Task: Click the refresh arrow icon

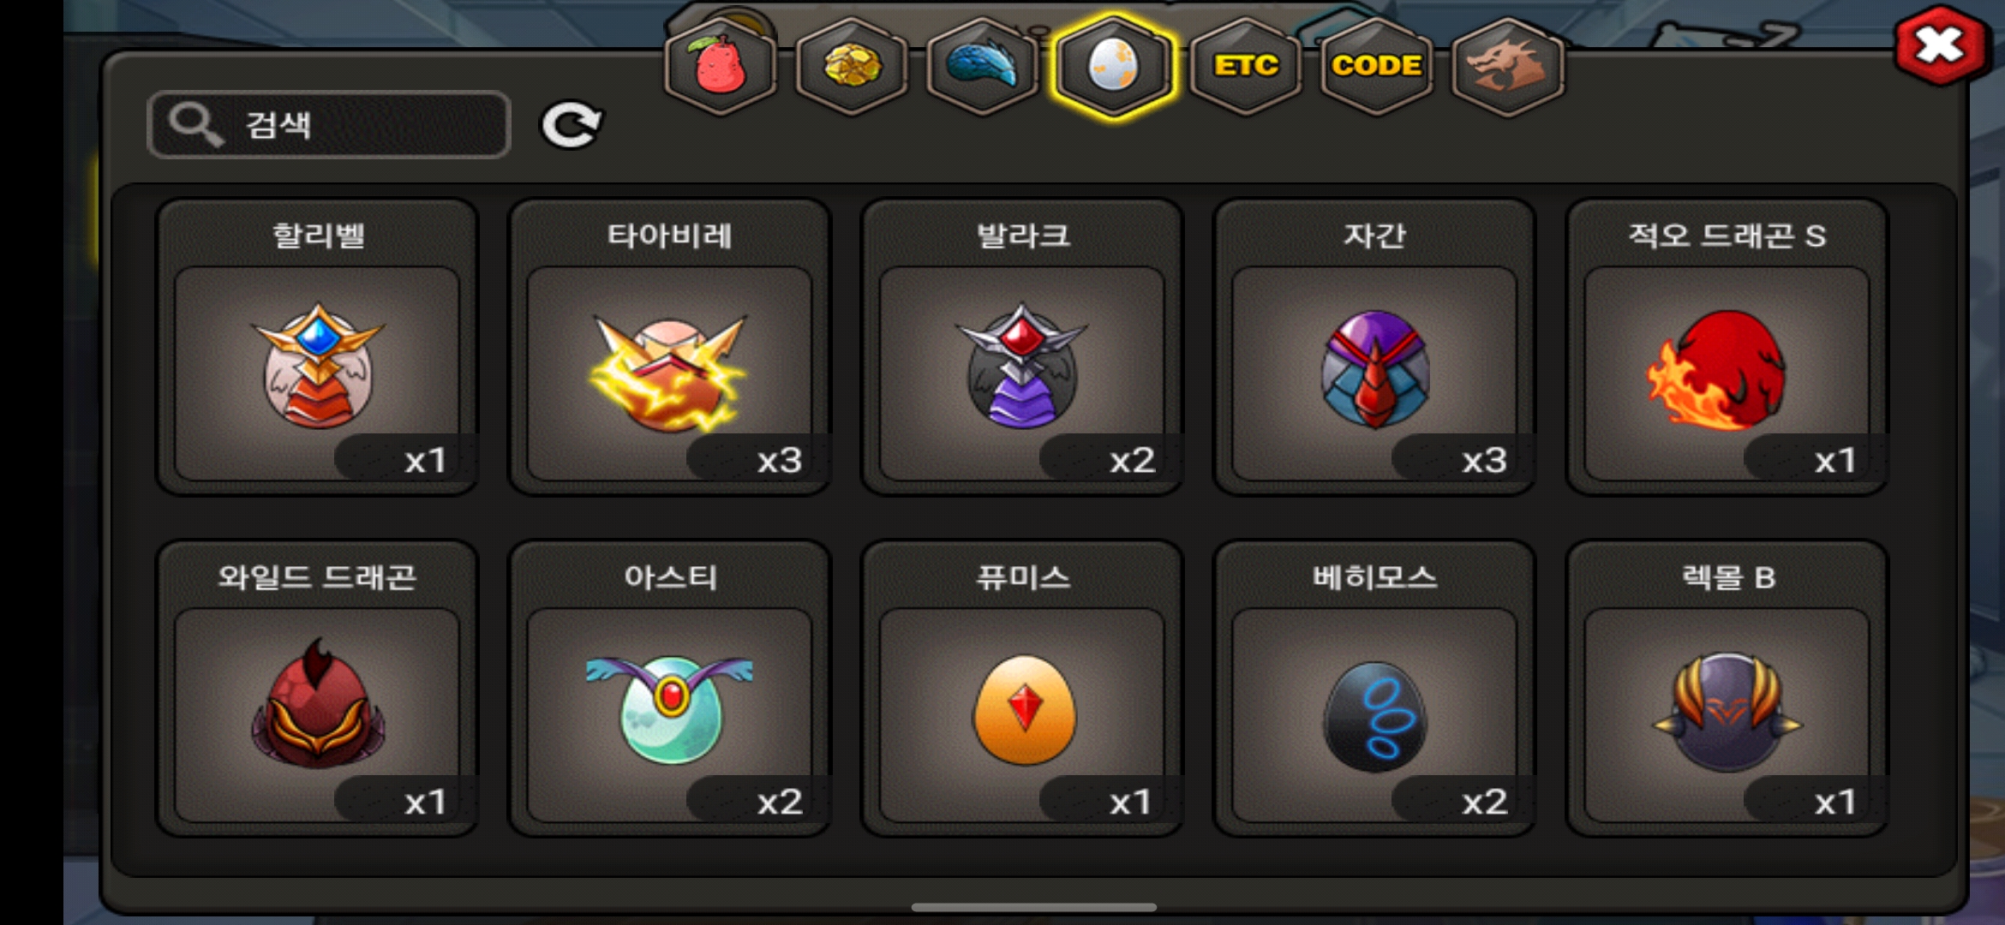Action: point(572,125)
